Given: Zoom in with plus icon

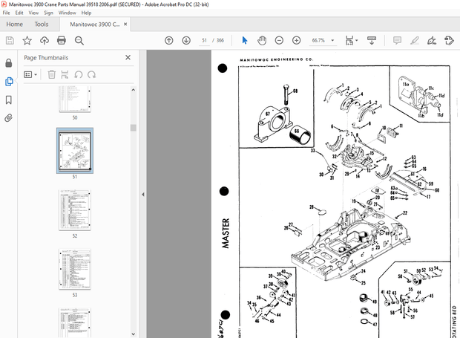Looking at the screenshot, I should tap(296, 41).
